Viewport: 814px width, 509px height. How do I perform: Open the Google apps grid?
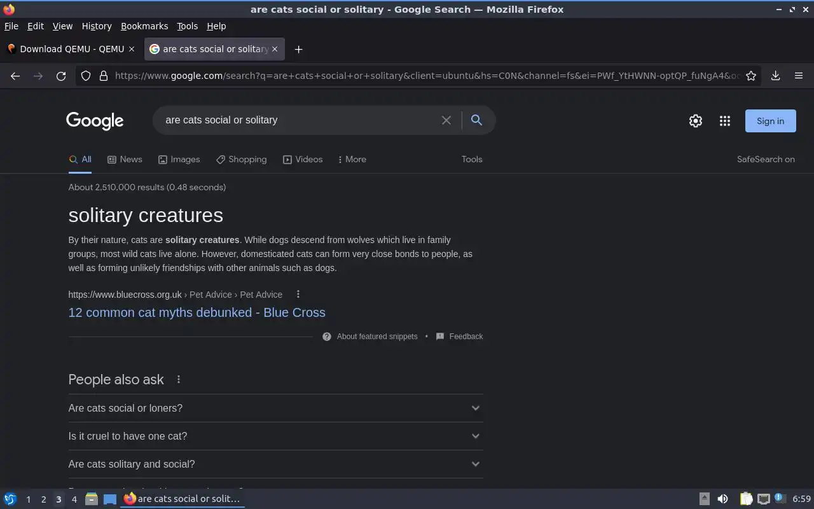click(x=725, y=121)
